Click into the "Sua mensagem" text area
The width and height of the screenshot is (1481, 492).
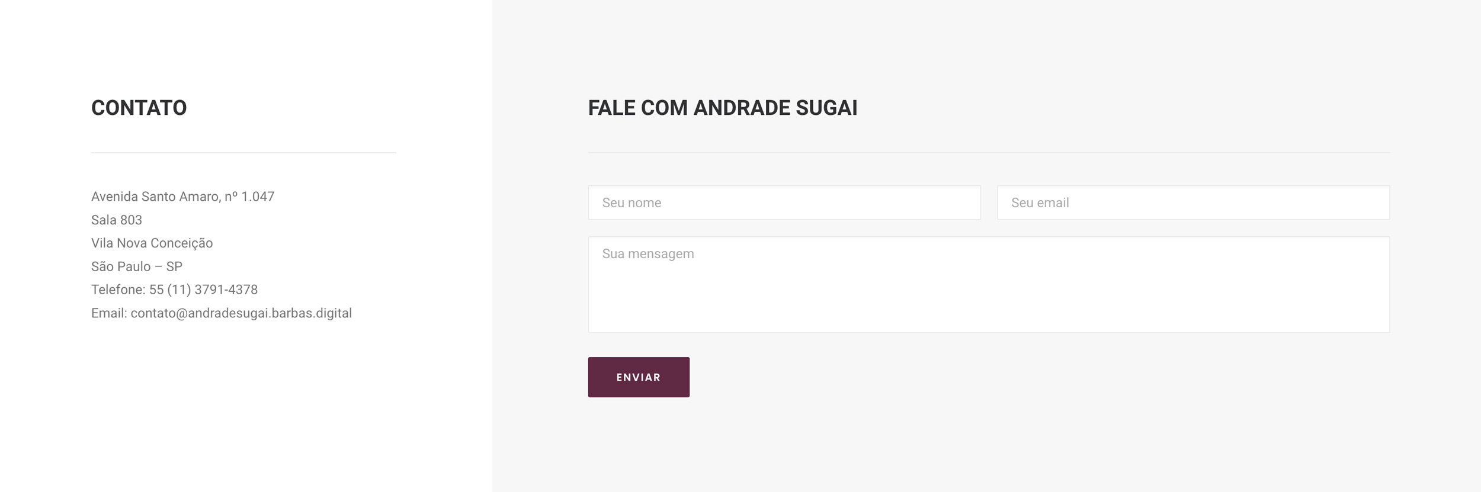click(x=988, y=284)
